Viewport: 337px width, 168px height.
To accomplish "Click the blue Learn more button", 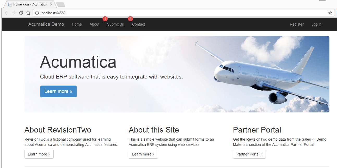I will [x=58, y=91].
